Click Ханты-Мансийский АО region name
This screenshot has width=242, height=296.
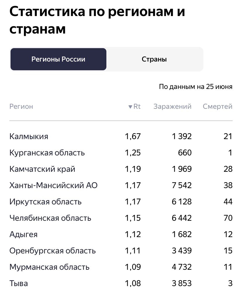point(53,185)
